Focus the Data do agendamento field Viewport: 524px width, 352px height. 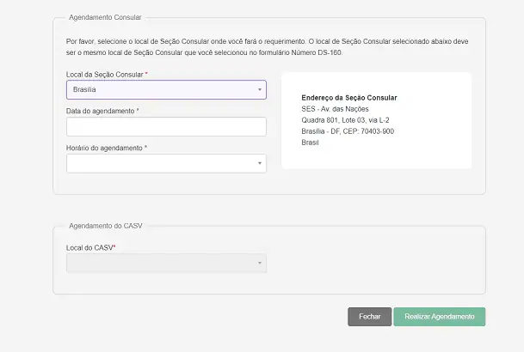coord(166,126)
